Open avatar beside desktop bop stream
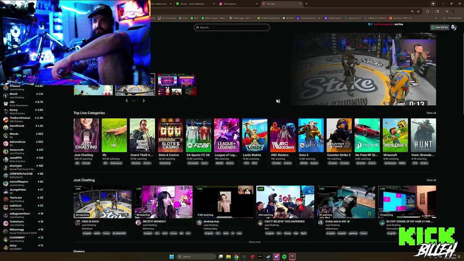Viewport: 464px width, 261px height. [199, 223]
